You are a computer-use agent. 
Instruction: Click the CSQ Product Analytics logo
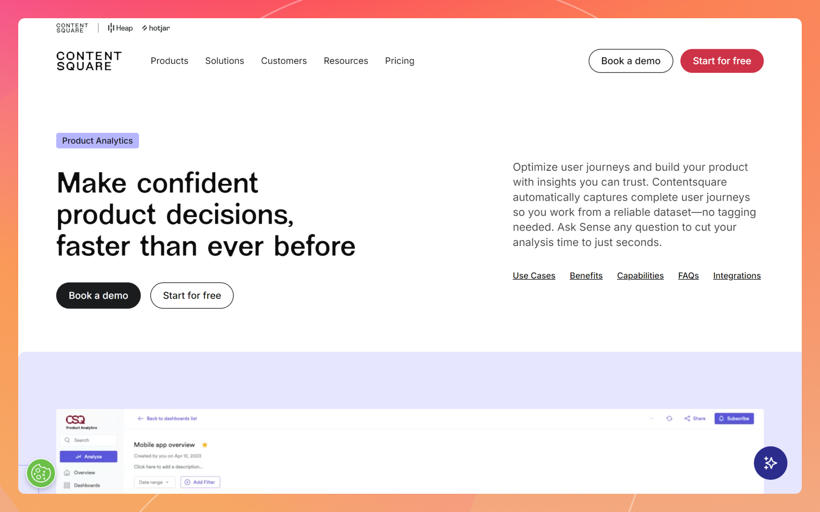(81, 421)
